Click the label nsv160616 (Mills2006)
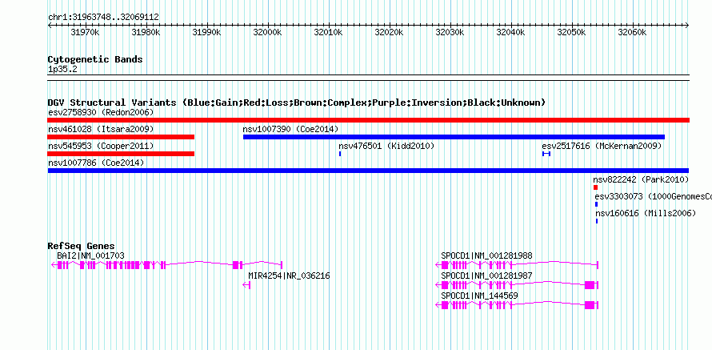 tap(646, 213)
